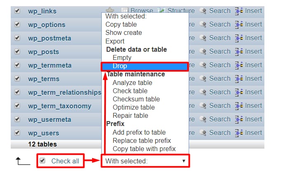Select Export in the action list
Viewport: 285px width, 172px height.
116,41
